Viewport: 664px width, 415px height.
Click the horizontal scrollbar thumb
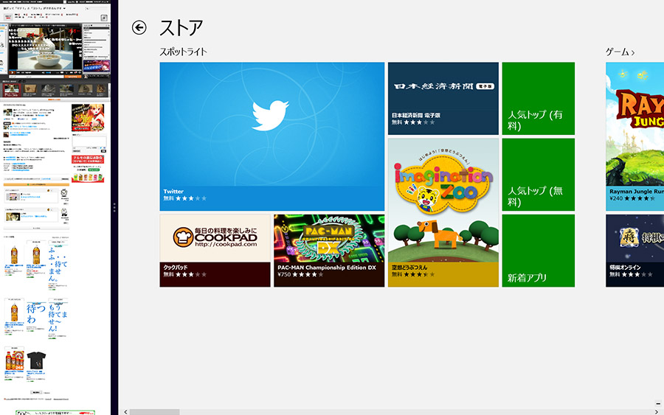(153, 411)
